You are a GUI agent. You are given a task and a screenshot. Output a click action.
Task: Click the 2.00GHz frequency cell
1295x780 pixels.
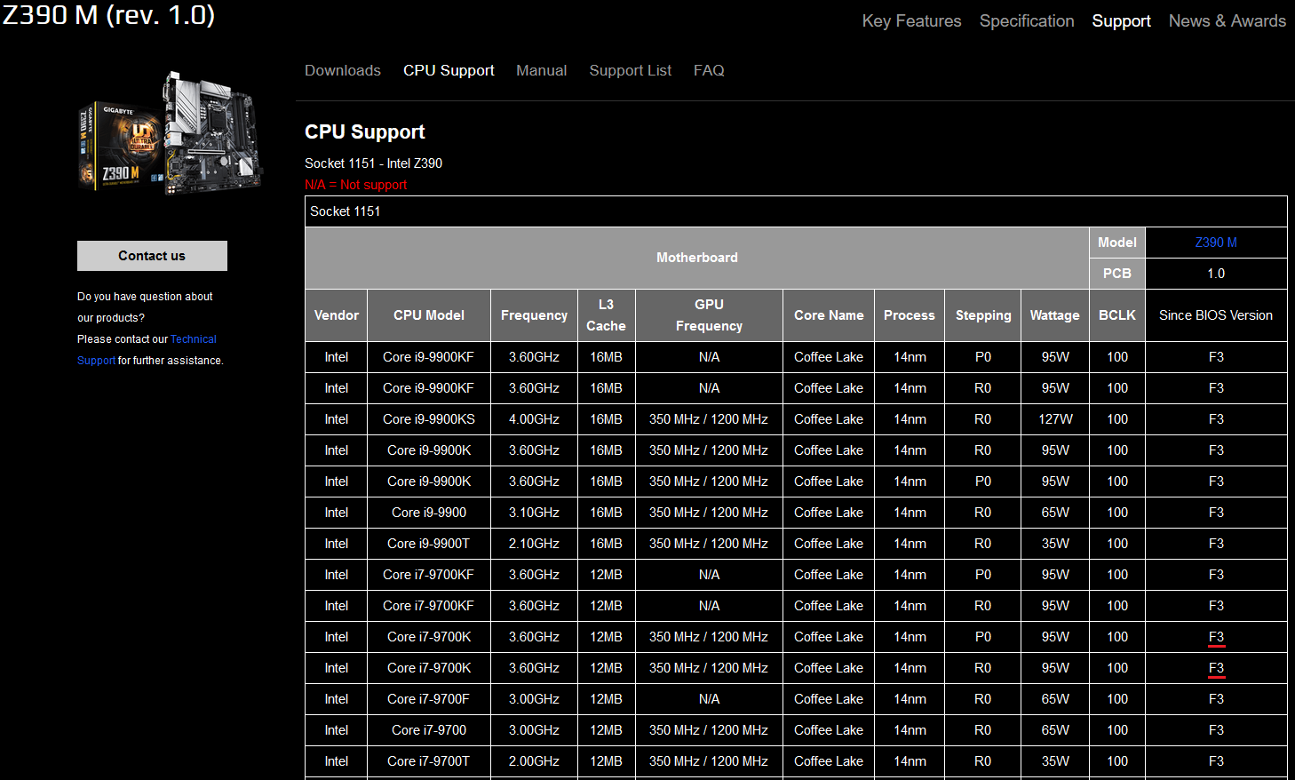coord(534,761)
